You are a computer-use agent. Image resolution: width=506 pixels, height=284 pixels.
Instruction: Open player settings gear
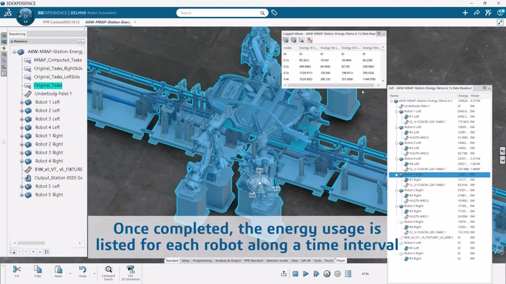point(337,273)
